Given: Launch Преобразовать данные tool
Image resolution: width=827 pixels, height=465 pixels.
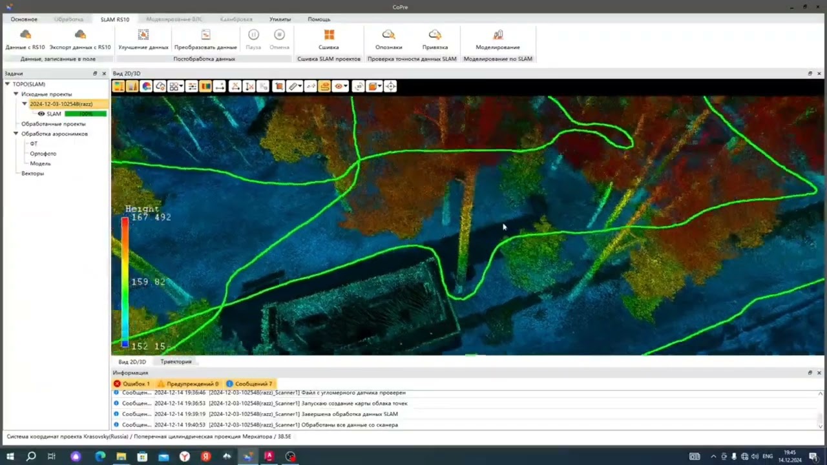Looking at the screenshot, I should click(205, 39).
